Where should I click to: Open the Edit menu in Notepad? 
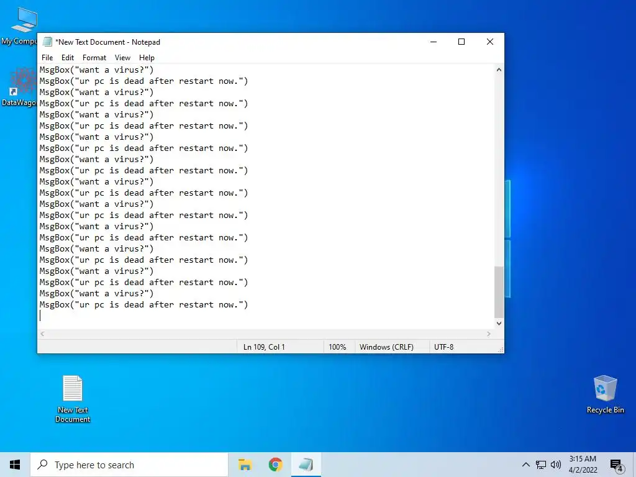click(x=67, y=58)
